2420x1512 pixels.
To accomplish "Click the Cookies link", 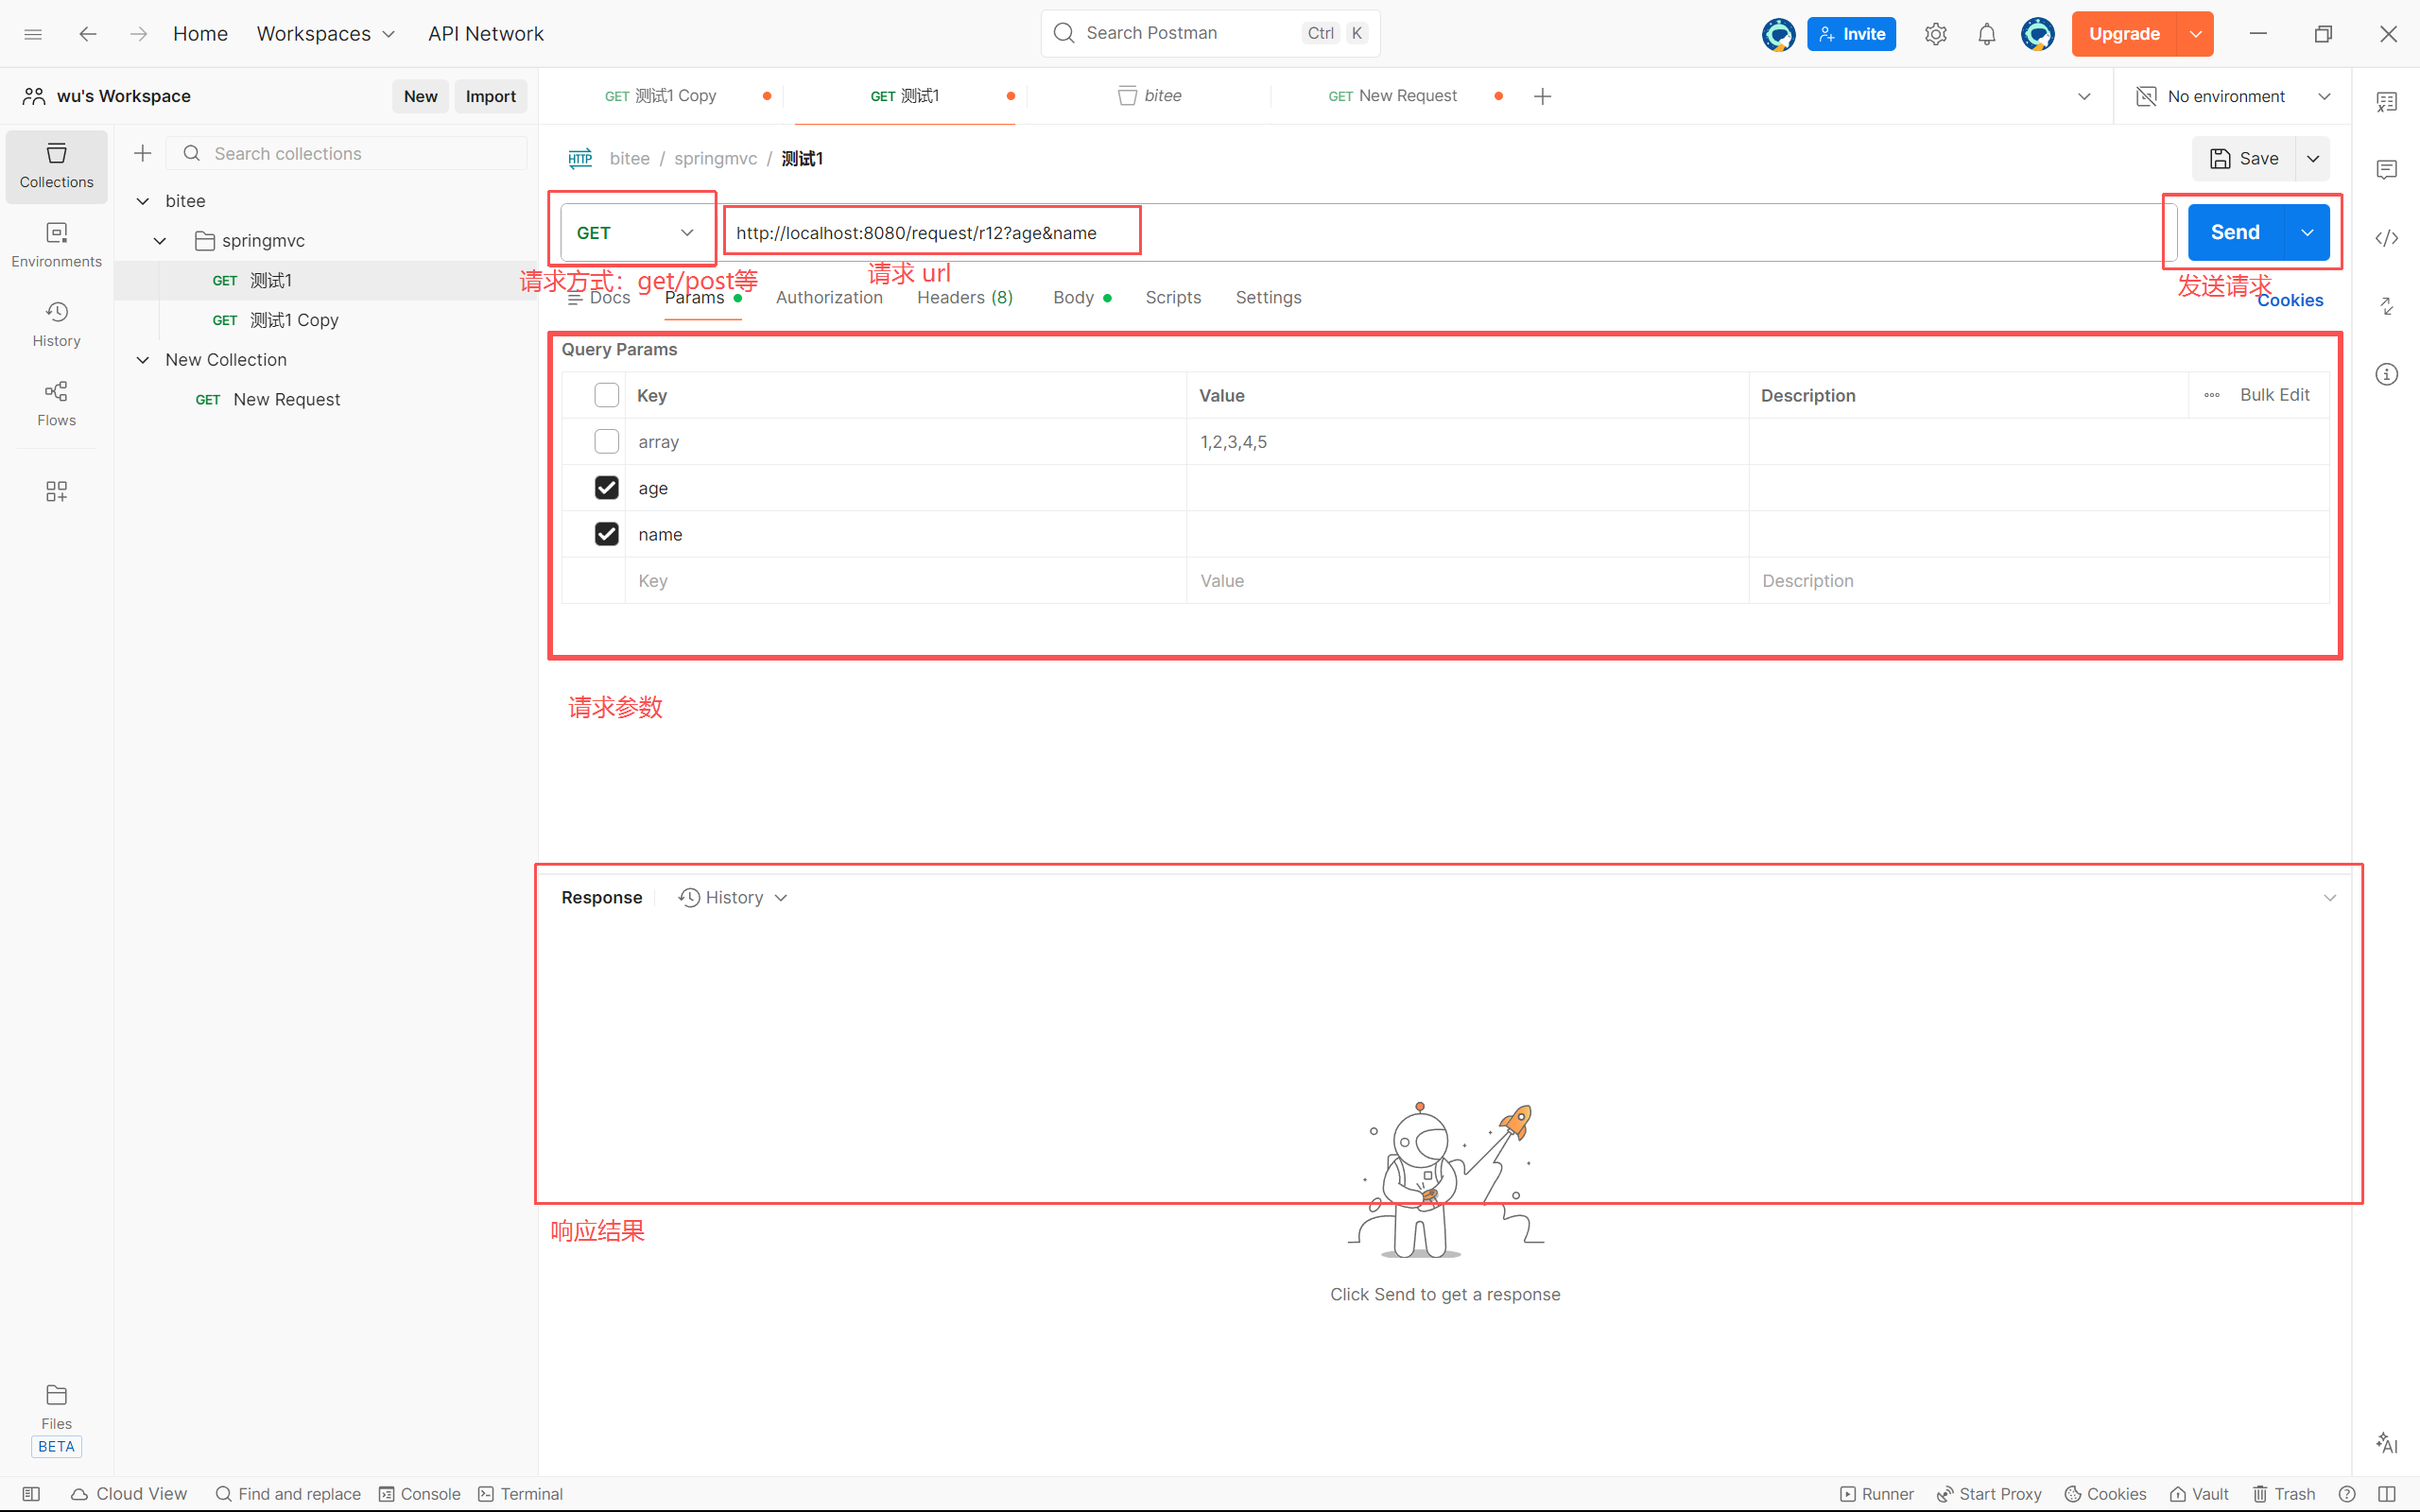I will click(x=2290, y=301).
